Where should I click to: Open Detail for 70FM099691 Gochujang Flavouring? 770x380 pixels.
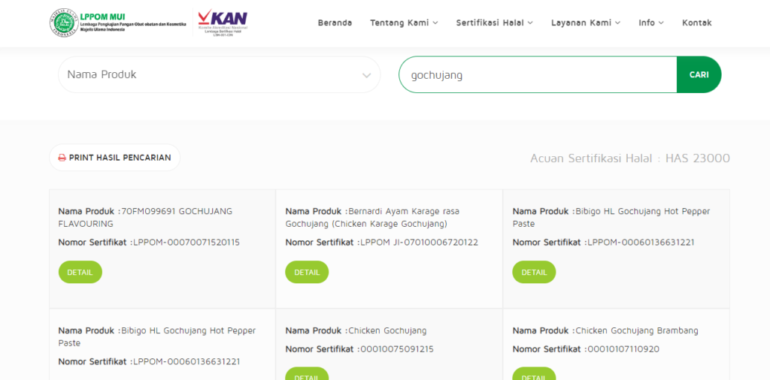pos(80,272)
